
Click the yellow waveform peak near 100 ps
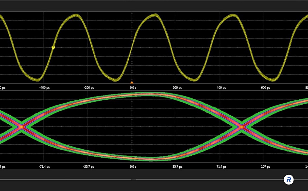coord(155,15)
